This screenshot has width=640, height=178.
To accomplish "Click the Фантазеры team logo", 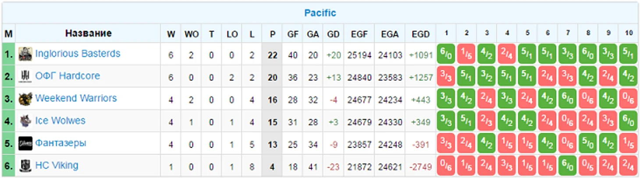I will [x=25, y=143].
